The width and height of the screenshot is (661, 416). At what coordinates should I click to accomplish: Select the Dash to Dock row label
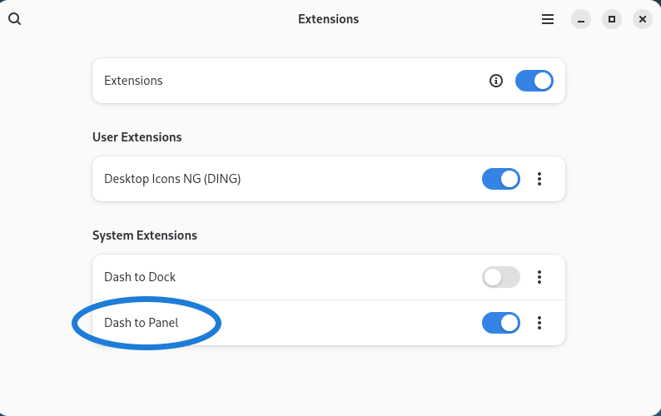click(140, 277)
